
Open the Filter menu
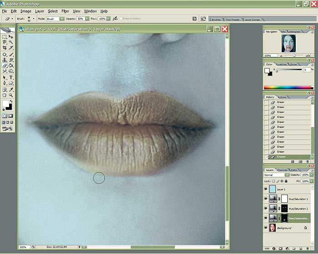65,11
